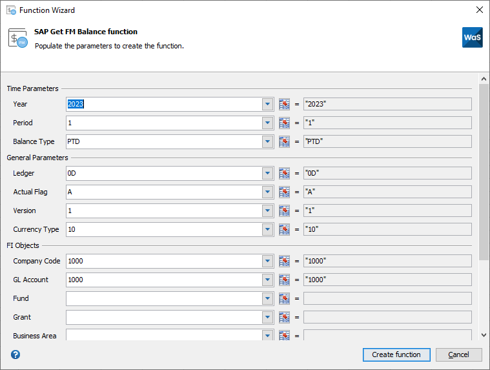Screen dimensions: 490x370
Task: Click the cell picker icon for Fund
Action: point(284,298)
